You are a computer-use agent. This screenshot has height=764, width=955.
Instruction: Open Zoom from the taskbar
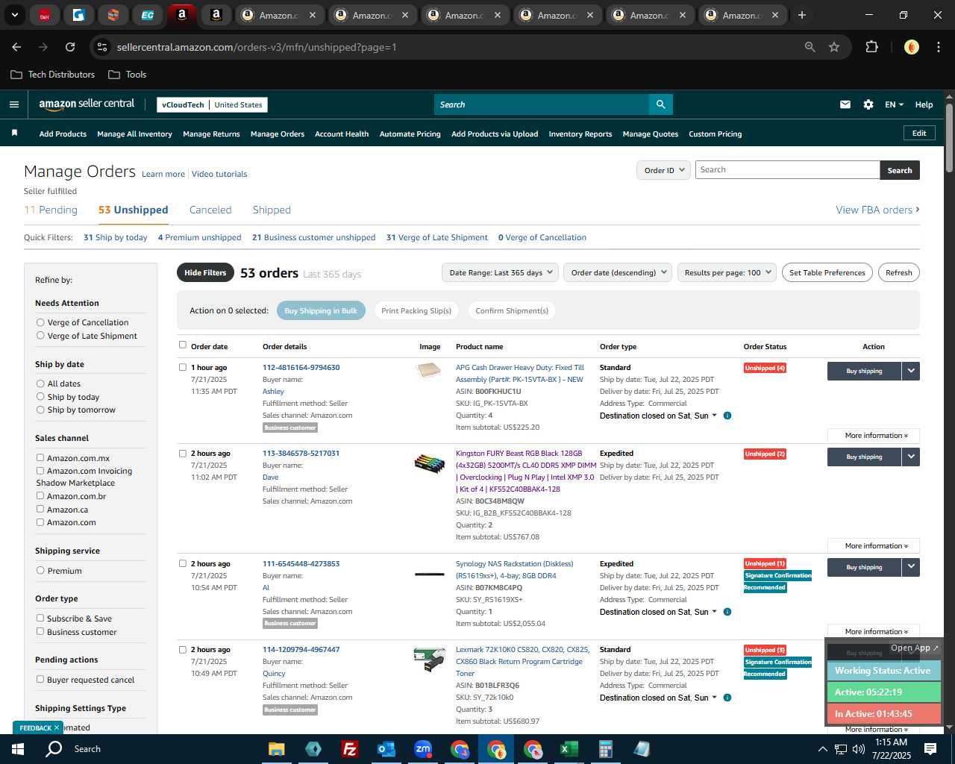(x=423, y=749)
